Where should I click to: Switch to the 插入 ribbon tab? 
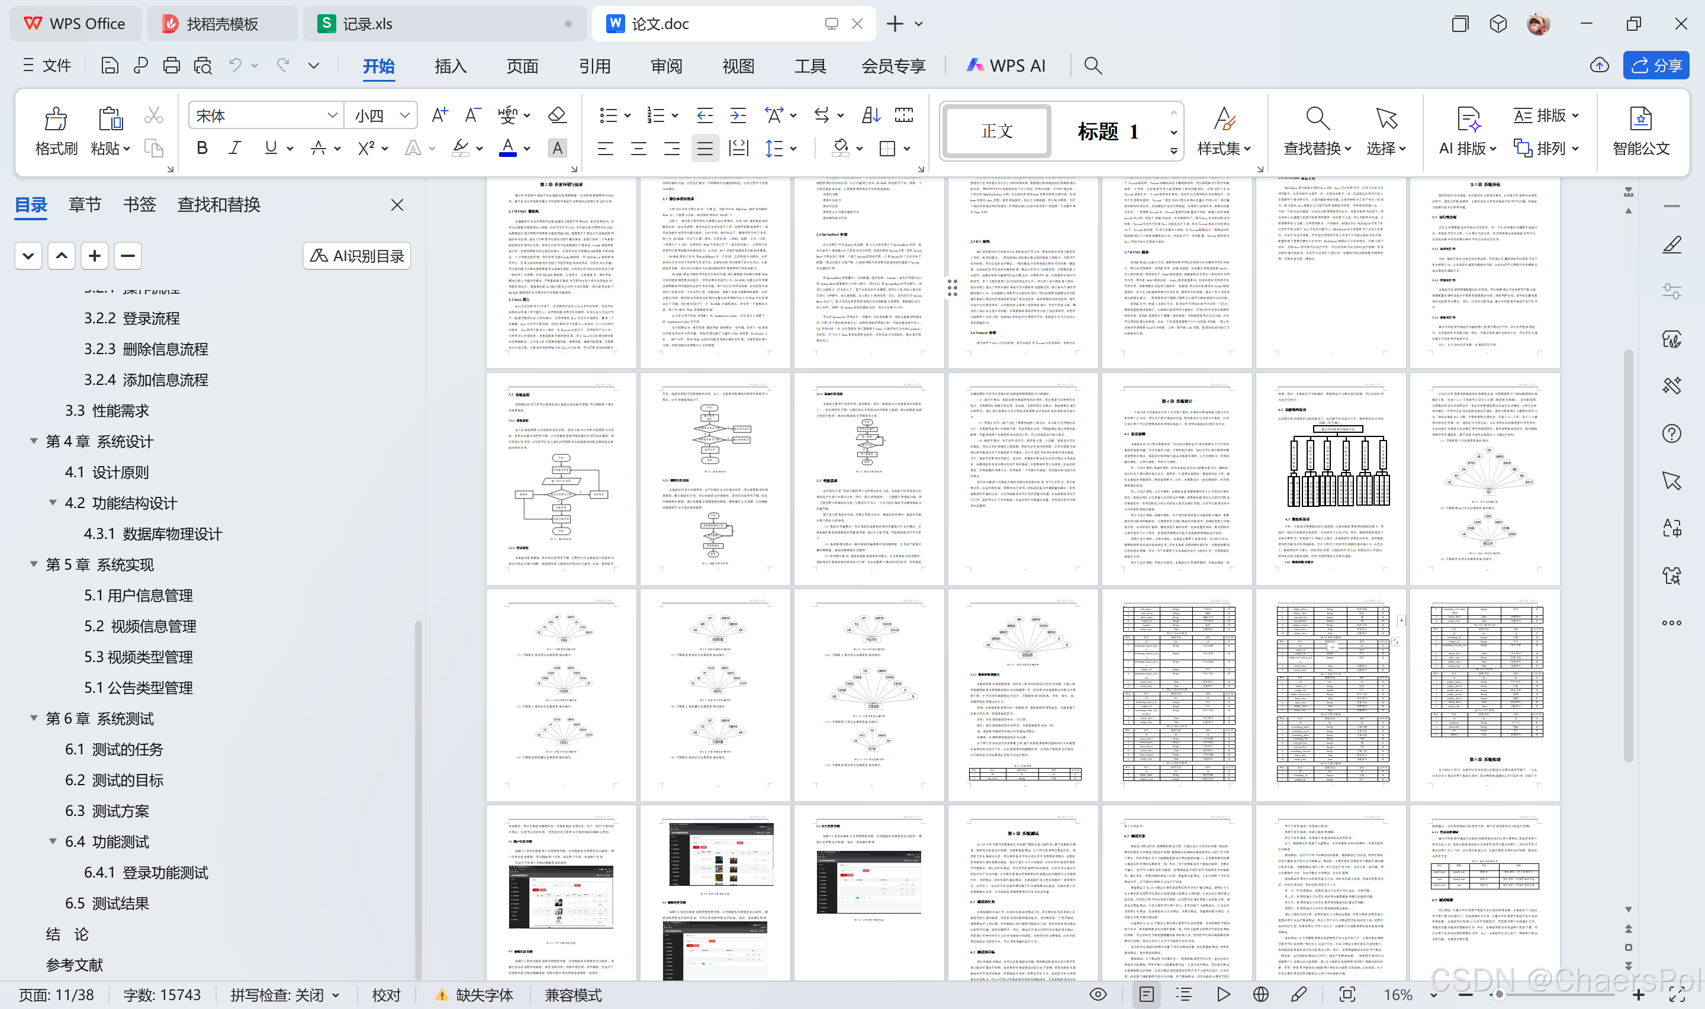[450, 66]
